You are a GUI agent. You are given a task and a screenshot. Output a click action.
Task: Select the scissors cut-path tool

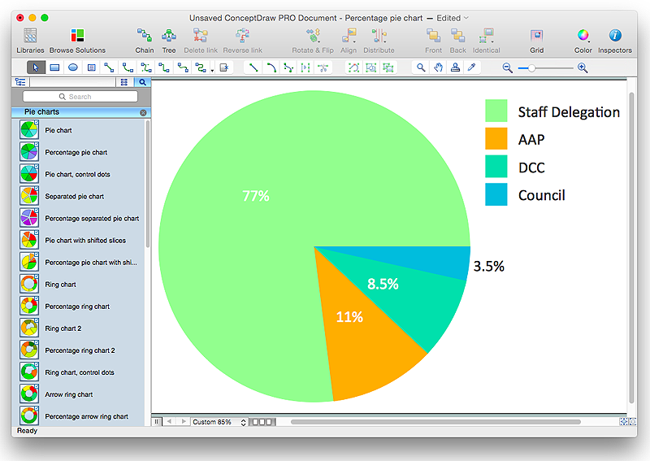click(x=323, y=67)
